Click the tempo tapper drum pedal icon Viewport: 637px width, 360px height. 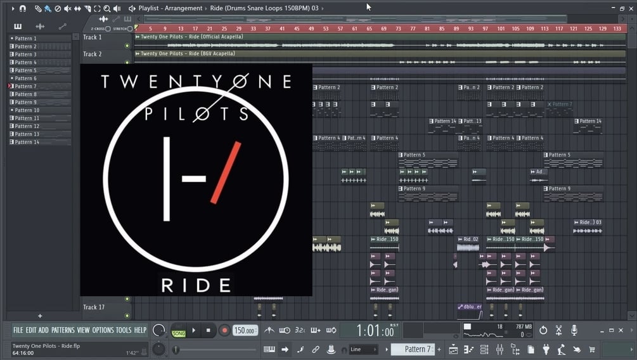pos(562,349)
